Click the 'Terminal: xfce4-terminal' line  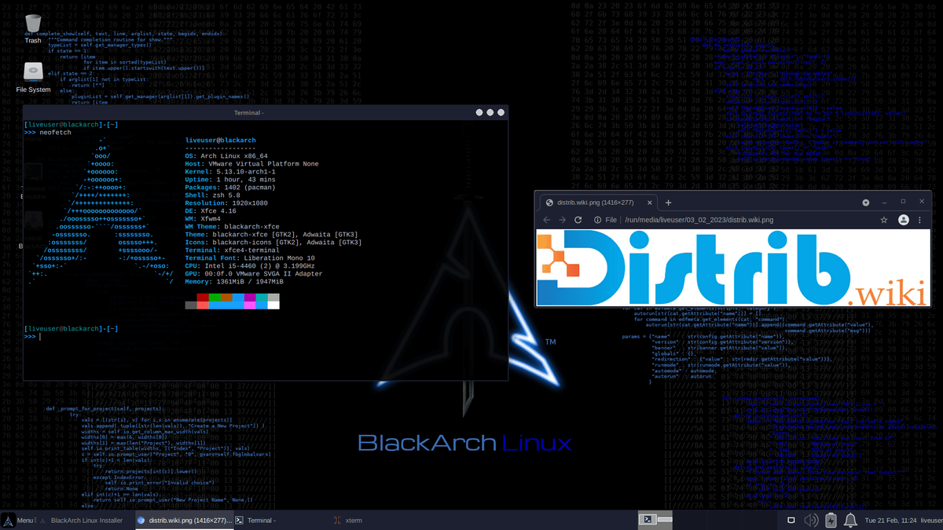[x=233, y=250]
